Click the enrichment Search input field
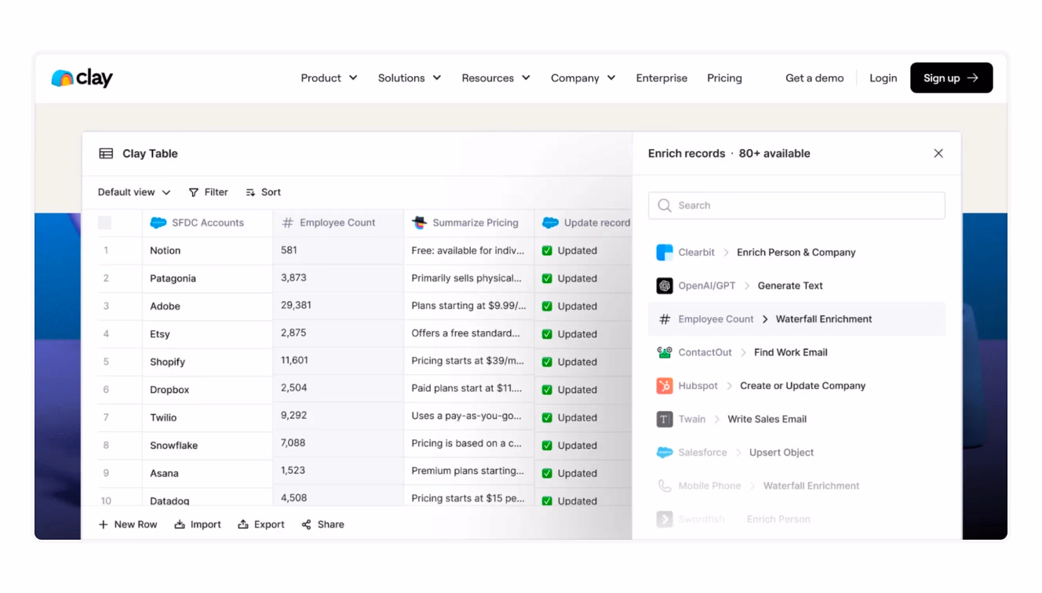 coord(796,206)
